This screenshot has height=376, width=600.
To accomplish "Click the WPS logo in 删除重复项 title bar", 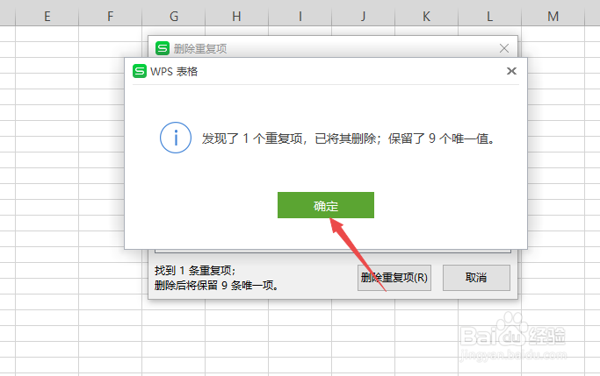I will 163,48.
